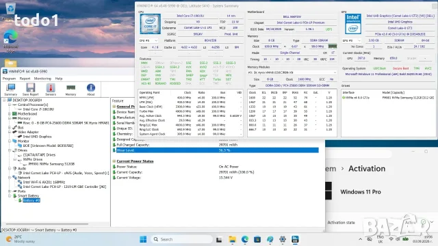Click the memory module icon beside memory clock
The width and height of the screenshot is (438, 246).
(x=333, y=46)
